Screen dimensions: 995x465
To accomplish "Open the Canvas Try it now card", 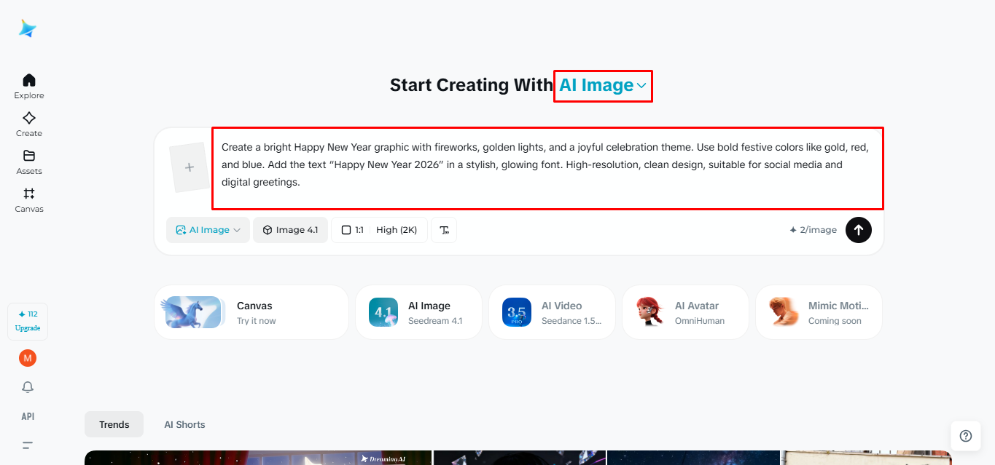I will coord(251,312).
